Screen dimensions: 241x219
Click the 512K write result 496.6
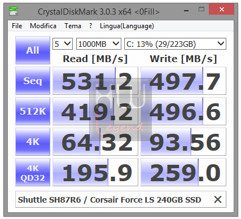183,111
